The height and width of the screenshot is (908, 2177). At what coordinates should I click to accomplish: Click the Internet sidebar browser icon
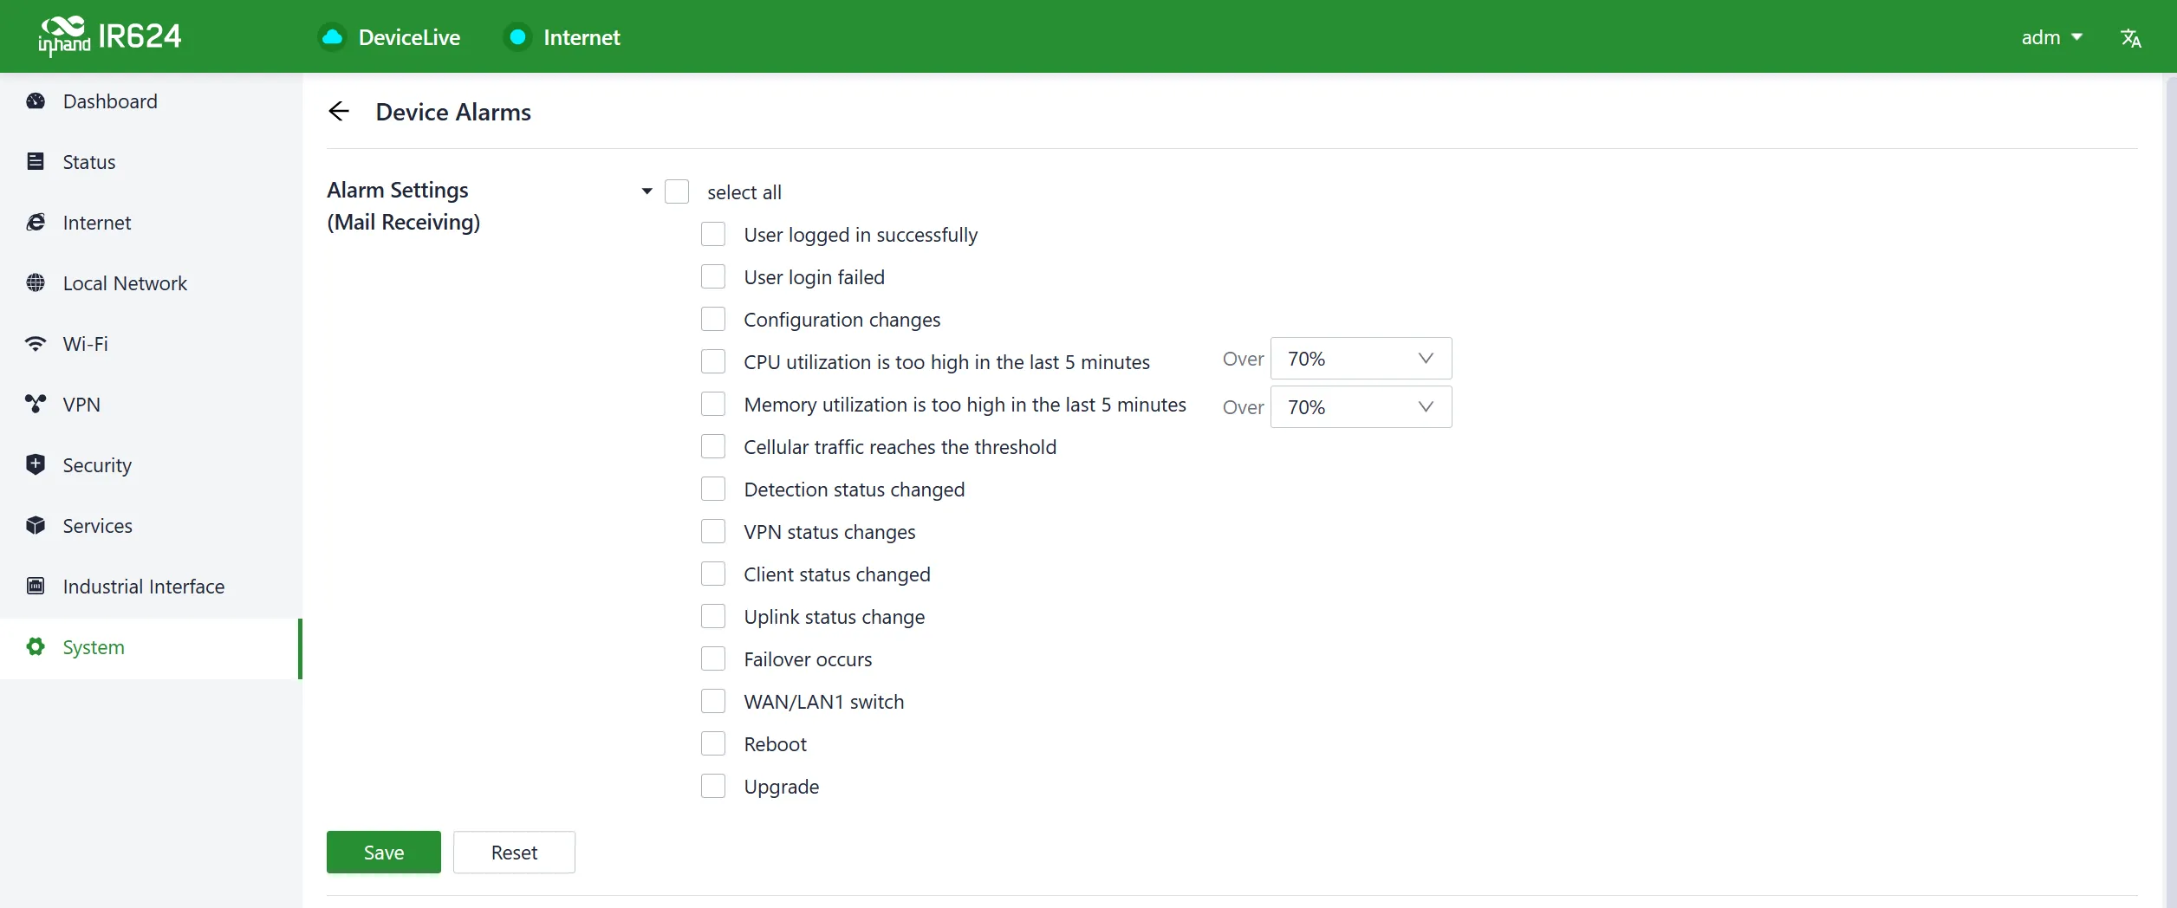point(36,223)
